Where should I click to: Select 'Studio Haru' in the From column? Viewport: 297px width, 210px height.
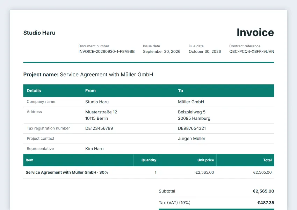tap(97, 102)
